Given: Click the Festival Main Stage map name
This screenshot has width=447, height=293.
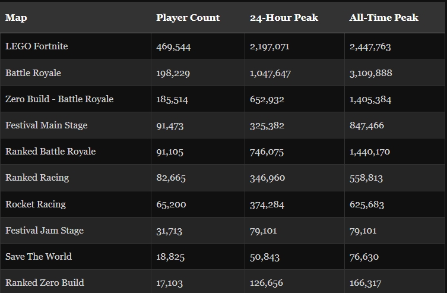Looking at the screenshot, I should pos(46,125).
